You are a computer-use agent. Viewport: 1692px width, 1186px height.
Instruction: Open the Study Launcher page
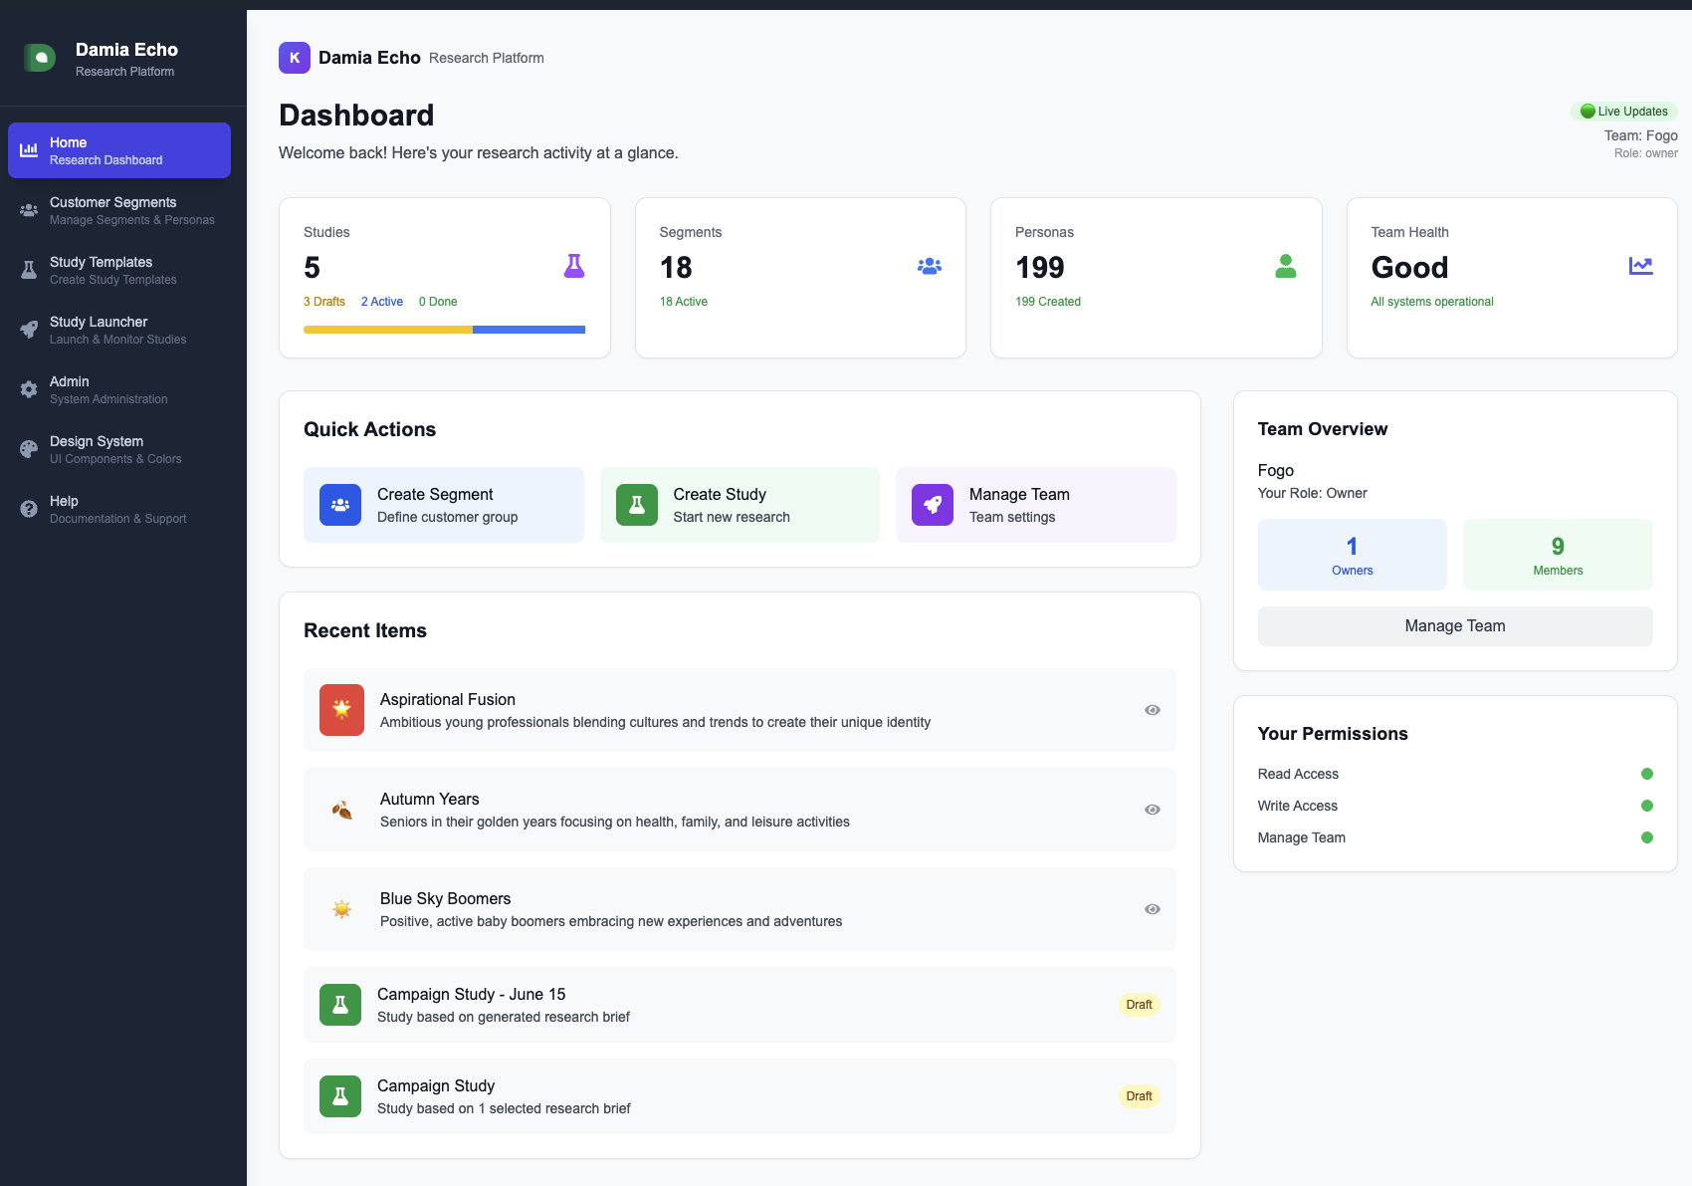119,330
